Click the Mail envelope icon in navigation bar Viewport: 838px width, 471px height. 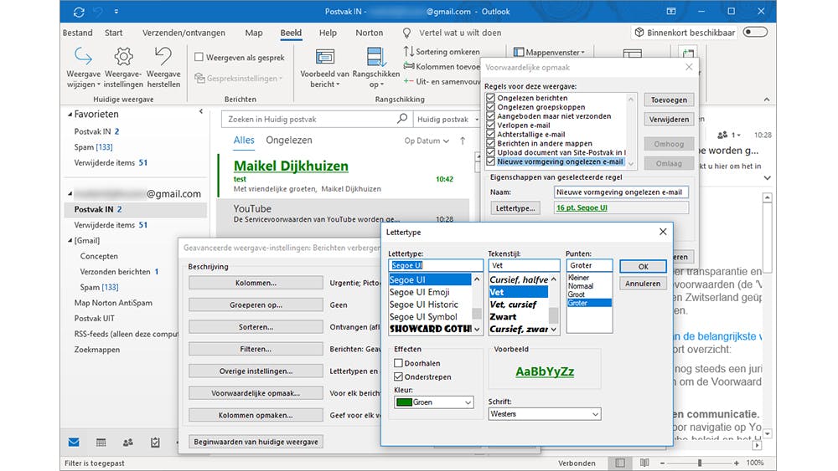[x=74, y=442]
